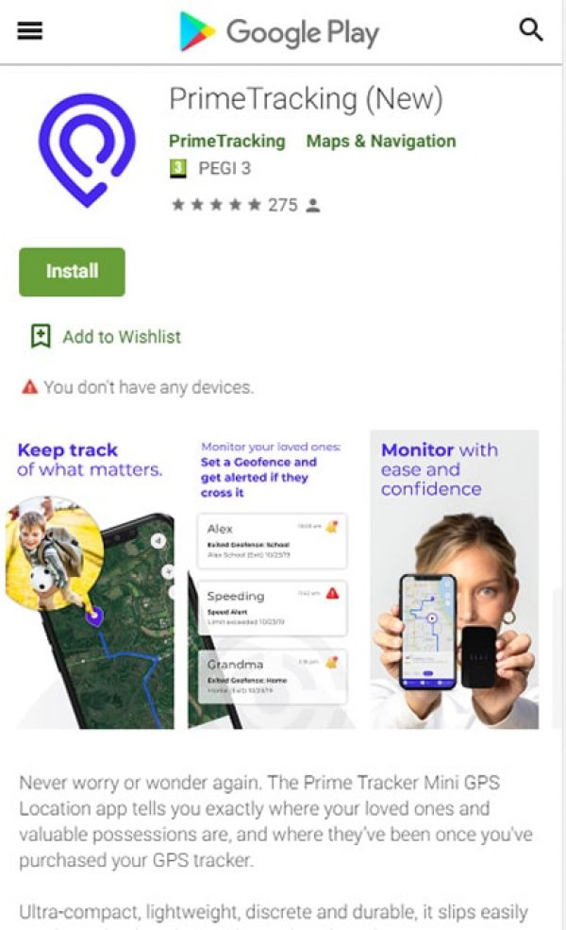Click the Google Play logo
Viewport: 566px width, 930px height.
click(x=197, y=31)
